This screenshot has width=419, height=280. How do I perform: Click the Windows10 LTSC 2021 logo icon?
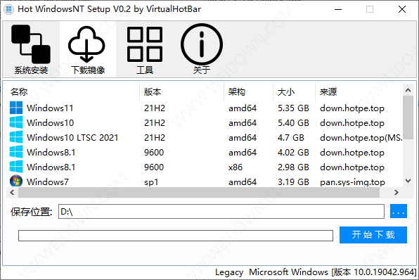pos(16,137)
